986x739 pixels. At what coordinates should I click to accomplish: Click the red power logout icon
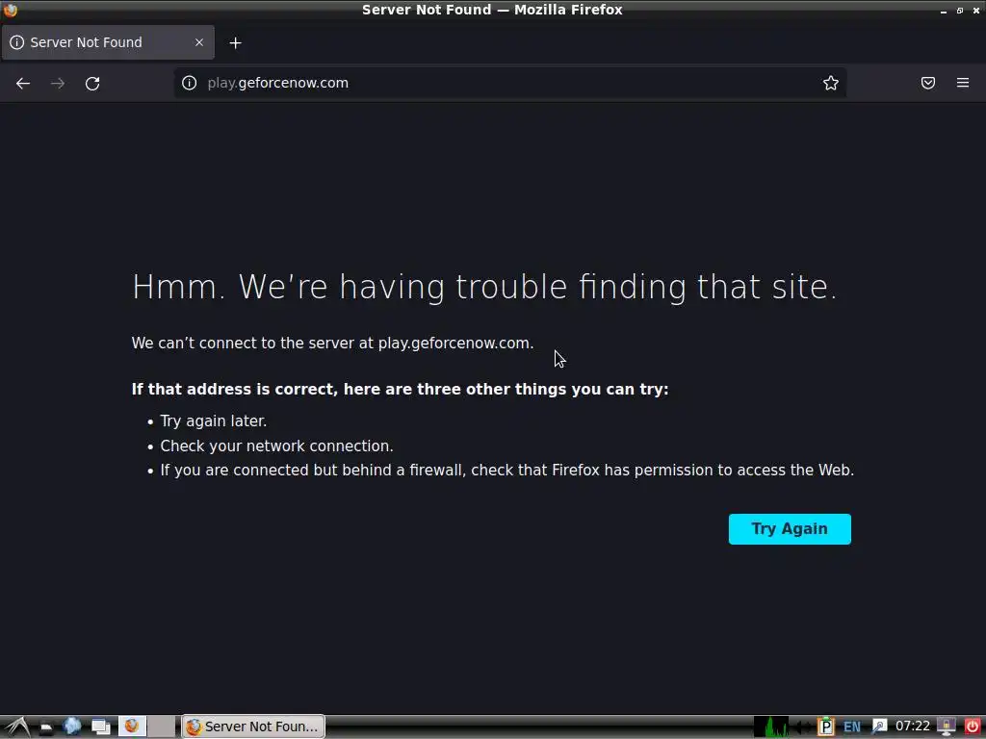[x=973, y=727]
